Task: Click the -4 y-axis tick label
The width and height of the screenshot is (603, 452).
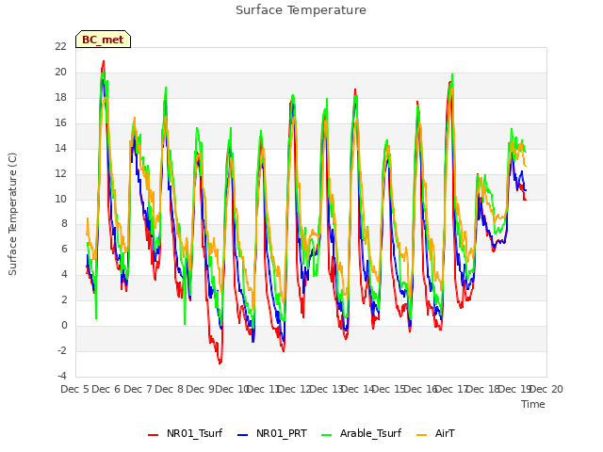Action: (62, 376)
